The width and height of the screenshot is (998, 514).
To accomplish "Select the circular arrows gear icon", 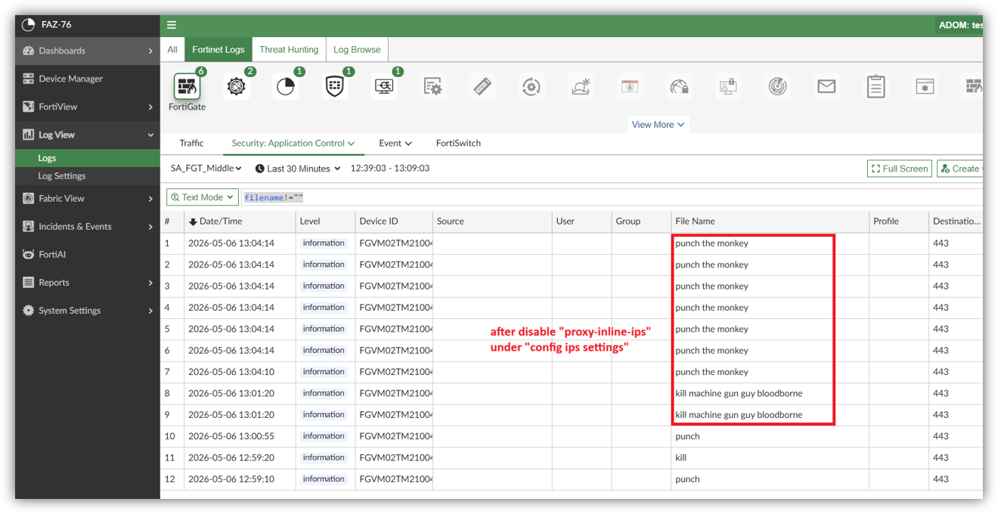I will pyautogui.click(x=532, y=87).
